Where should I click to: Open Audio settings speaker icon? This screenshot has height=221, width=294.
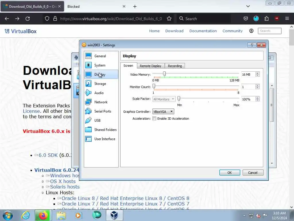[88, 93]
